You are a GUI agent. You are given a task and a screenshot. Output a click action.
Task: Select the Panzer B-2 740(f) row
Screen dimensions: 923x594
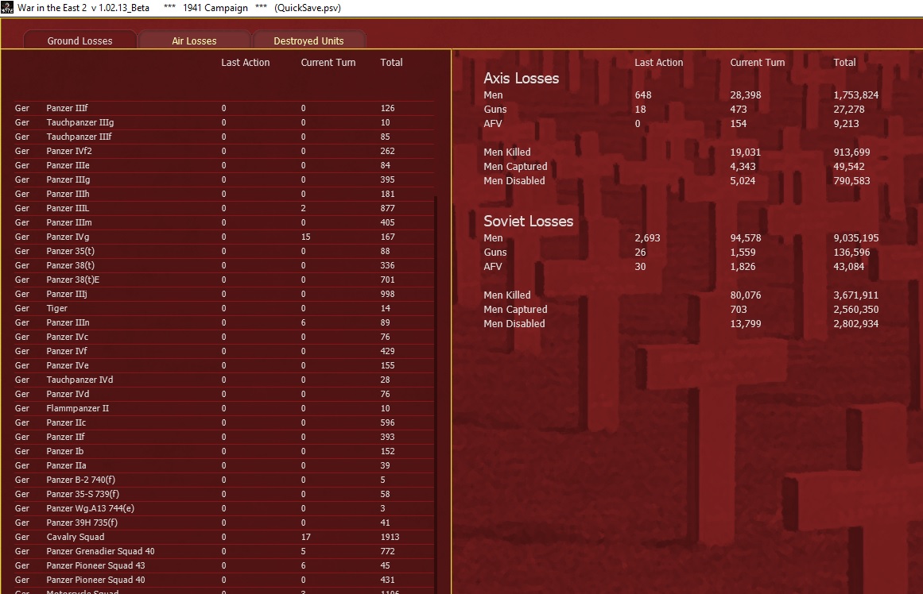coord(224,480)
